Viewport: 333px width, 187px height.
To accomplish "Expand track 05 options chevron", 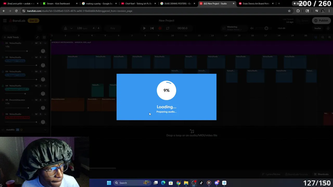I will [x=45, y=100].
